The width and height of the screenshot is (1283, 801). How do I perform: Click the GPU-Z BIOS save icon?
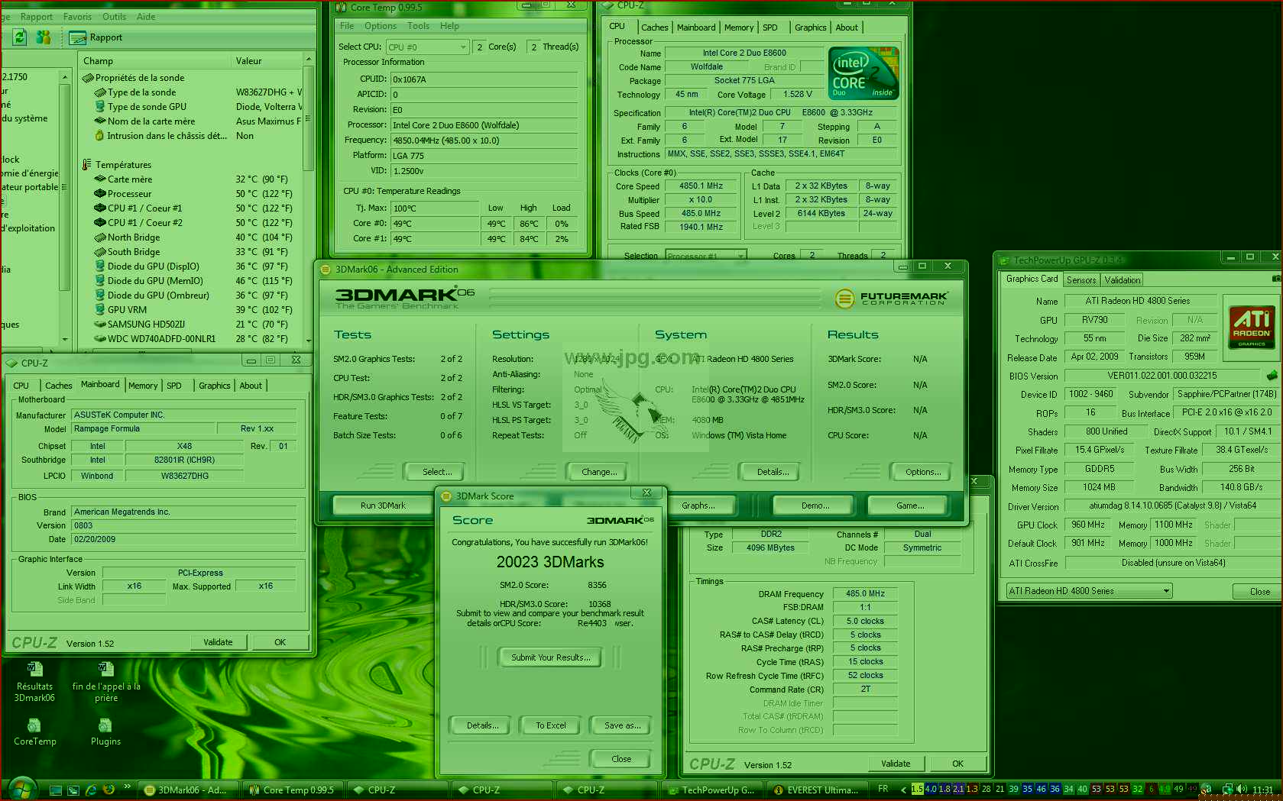point(1272,376)
